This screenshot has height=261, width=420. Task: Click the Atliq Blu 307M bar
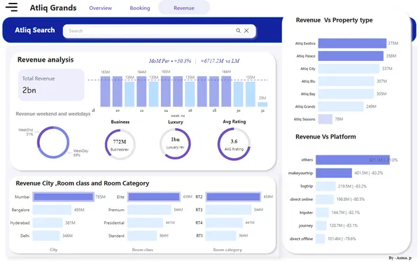[x=346, y=81]
